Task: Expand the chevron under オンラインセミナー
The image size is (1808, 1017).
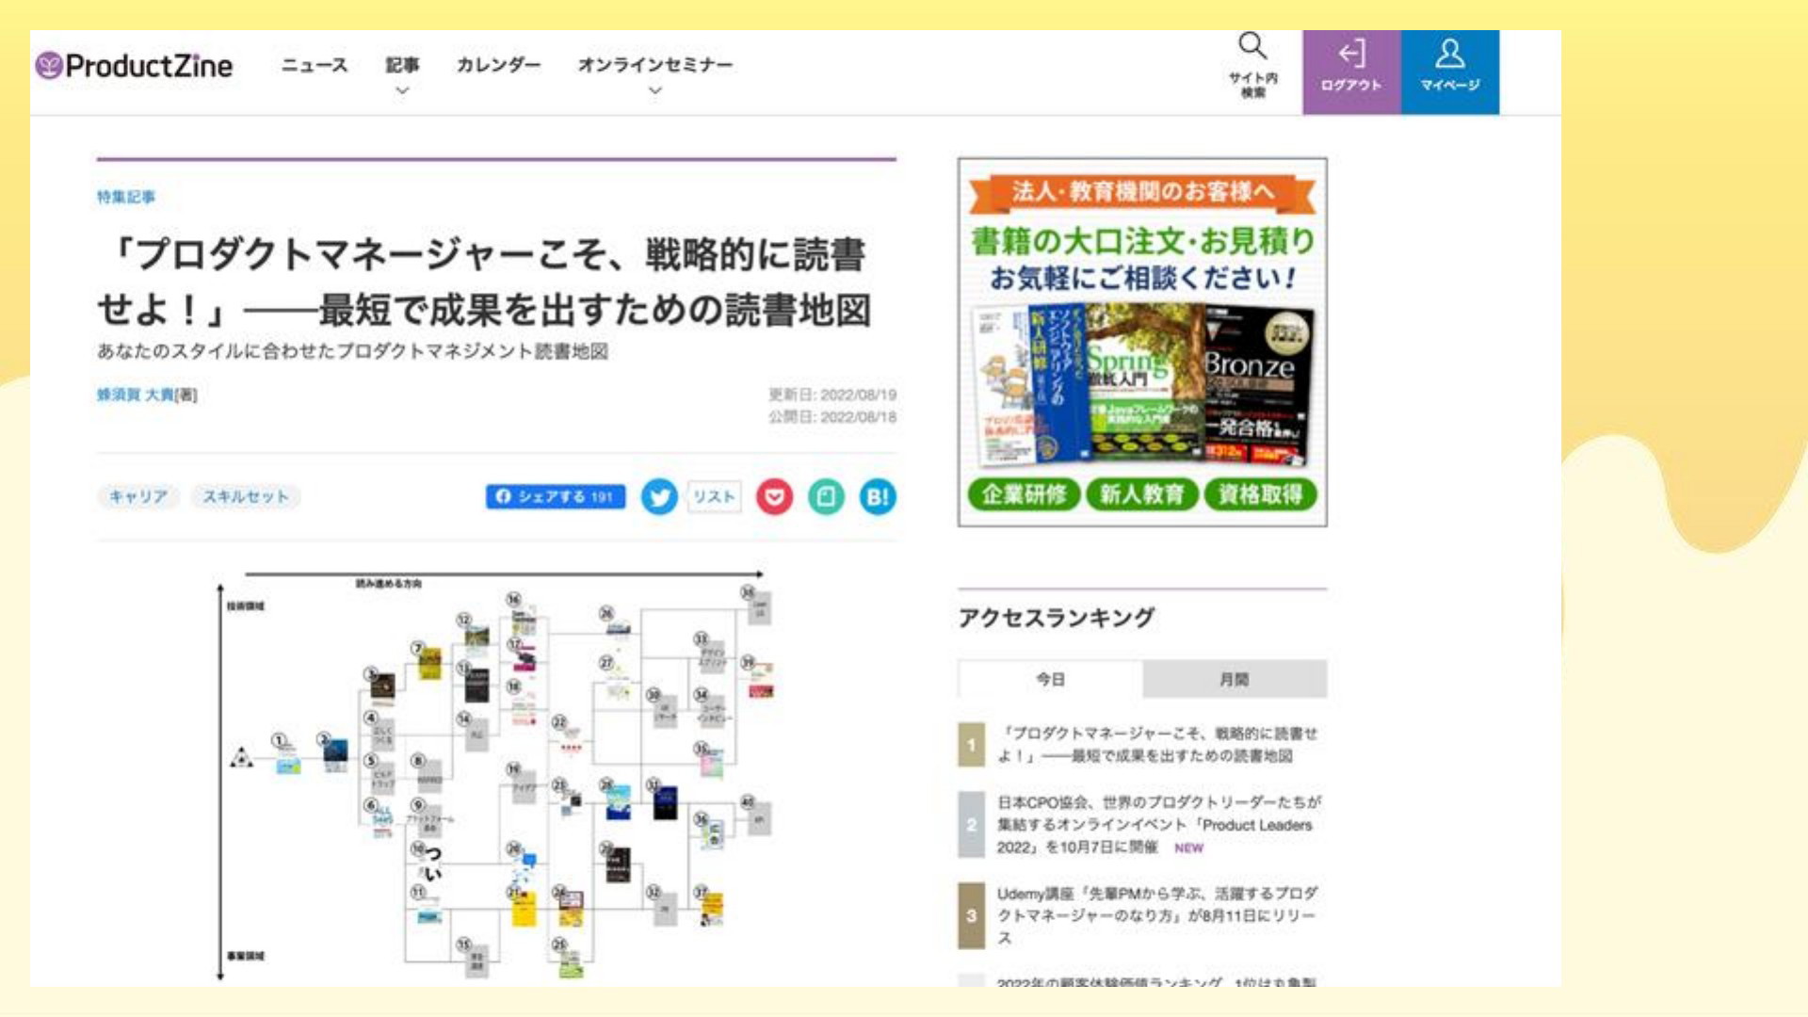Action: click(655, 91)
